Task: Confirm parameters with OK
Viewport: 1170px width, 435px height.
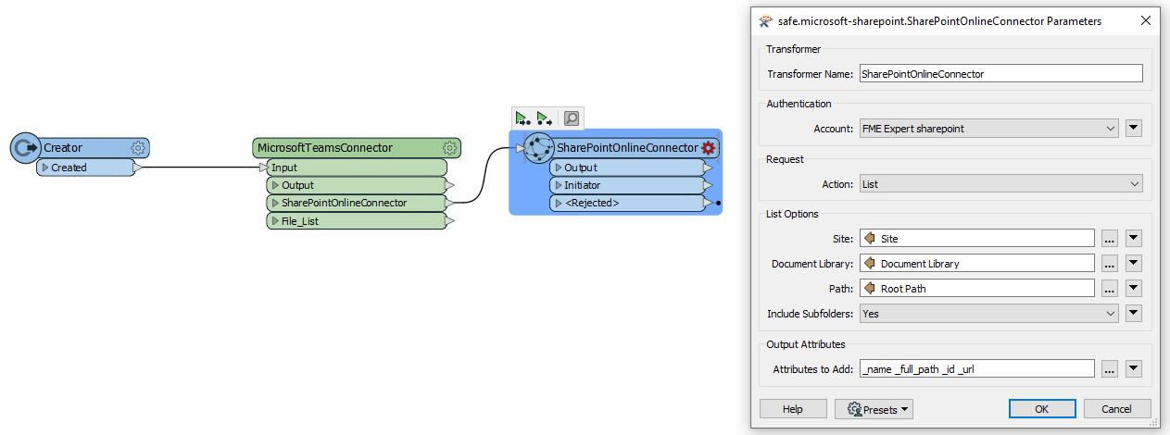Action: click(x=1042, y=409)
